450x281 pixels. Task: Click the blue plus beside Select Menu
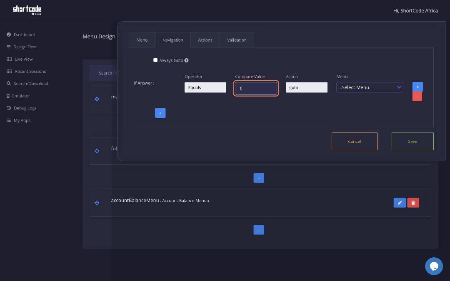click(x=417, y=87)
